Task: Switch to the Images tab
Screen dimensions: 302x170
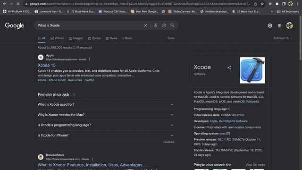Action: pyautogui.click(x=76, y=38)
